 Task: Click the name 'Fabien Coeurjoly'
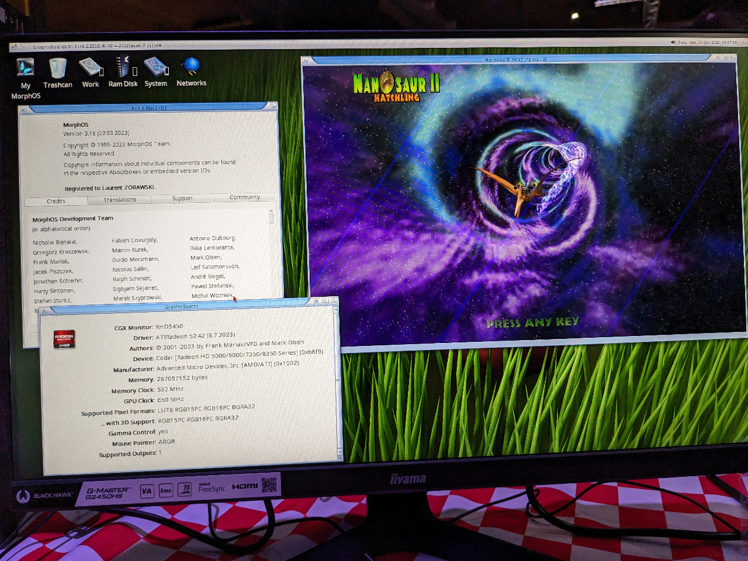134,240
